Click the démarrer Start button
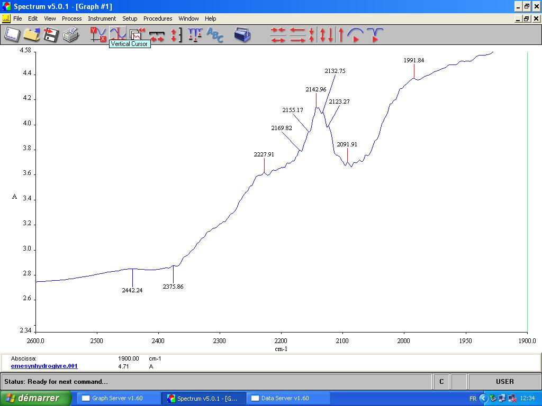Viewport: 542px width, 406px height. point(35,398)
